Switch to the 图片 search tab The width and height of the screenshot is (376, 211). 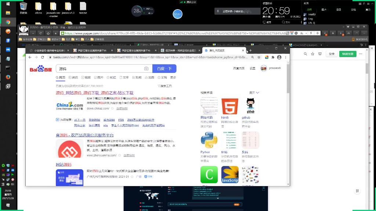click(x=98, y=78)
